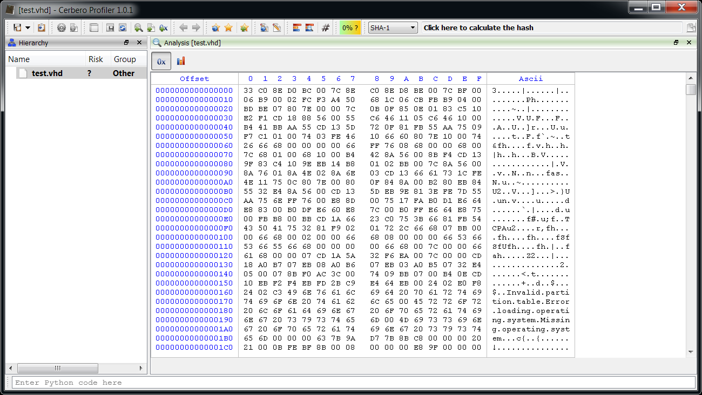Click the forward navigation arrow
Viewport: 702px width, 395px height.
point(196,28)
